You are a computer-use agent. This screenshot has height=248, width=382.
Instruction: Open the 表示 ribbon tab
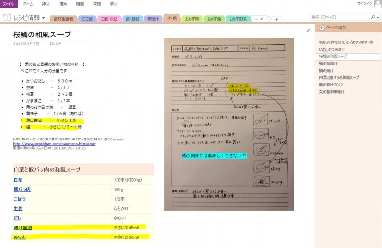(x=114, y=4)
